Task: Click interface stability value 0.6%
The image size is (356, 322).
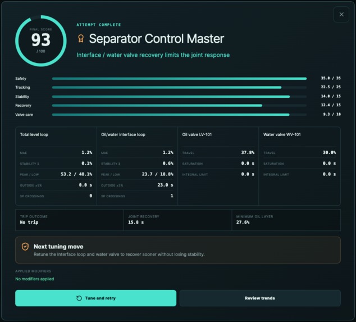Action: pyautogui.click(x=168, y=164)
